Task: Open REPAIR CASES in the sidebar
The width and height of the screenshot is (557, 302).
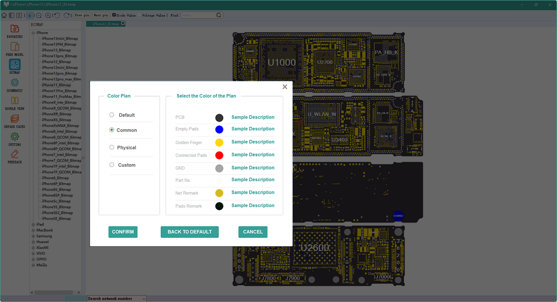Action: 14,120
